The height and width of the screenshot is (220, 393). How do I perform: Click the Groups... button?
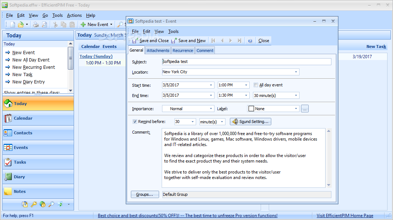pyautogui.click(x=144, y=194)
